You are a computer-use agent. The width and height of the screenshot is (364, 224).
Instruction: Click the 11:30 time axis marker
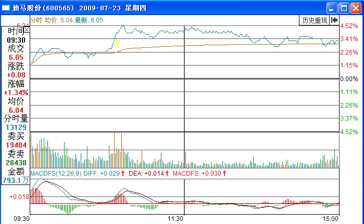click(x=175, y=219)
